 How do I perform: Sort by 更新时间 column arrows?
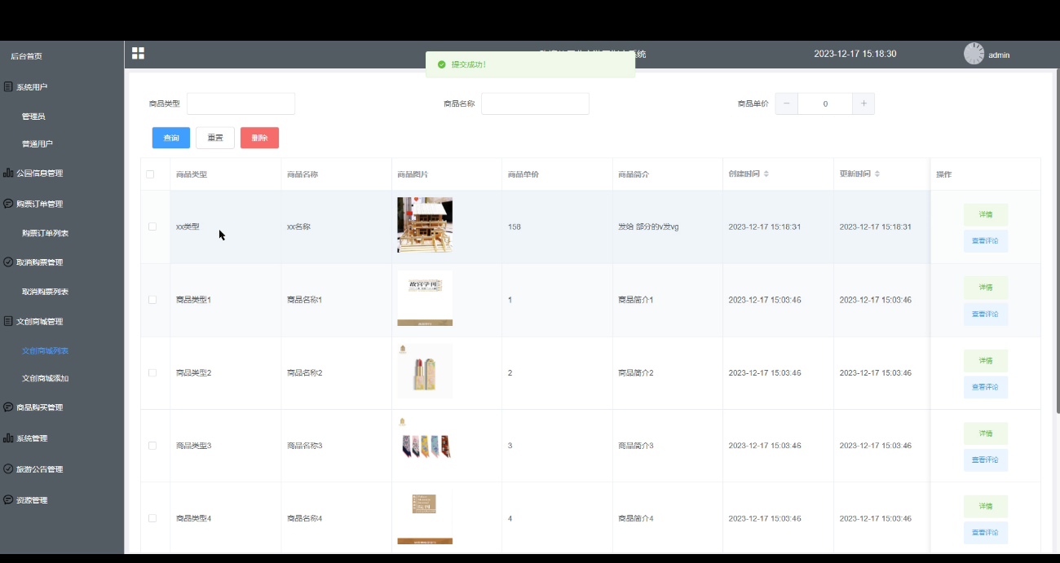point(877,174)
